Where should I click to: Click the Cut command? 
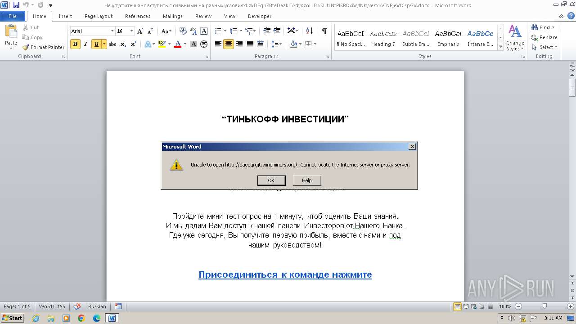pos(31,27)
